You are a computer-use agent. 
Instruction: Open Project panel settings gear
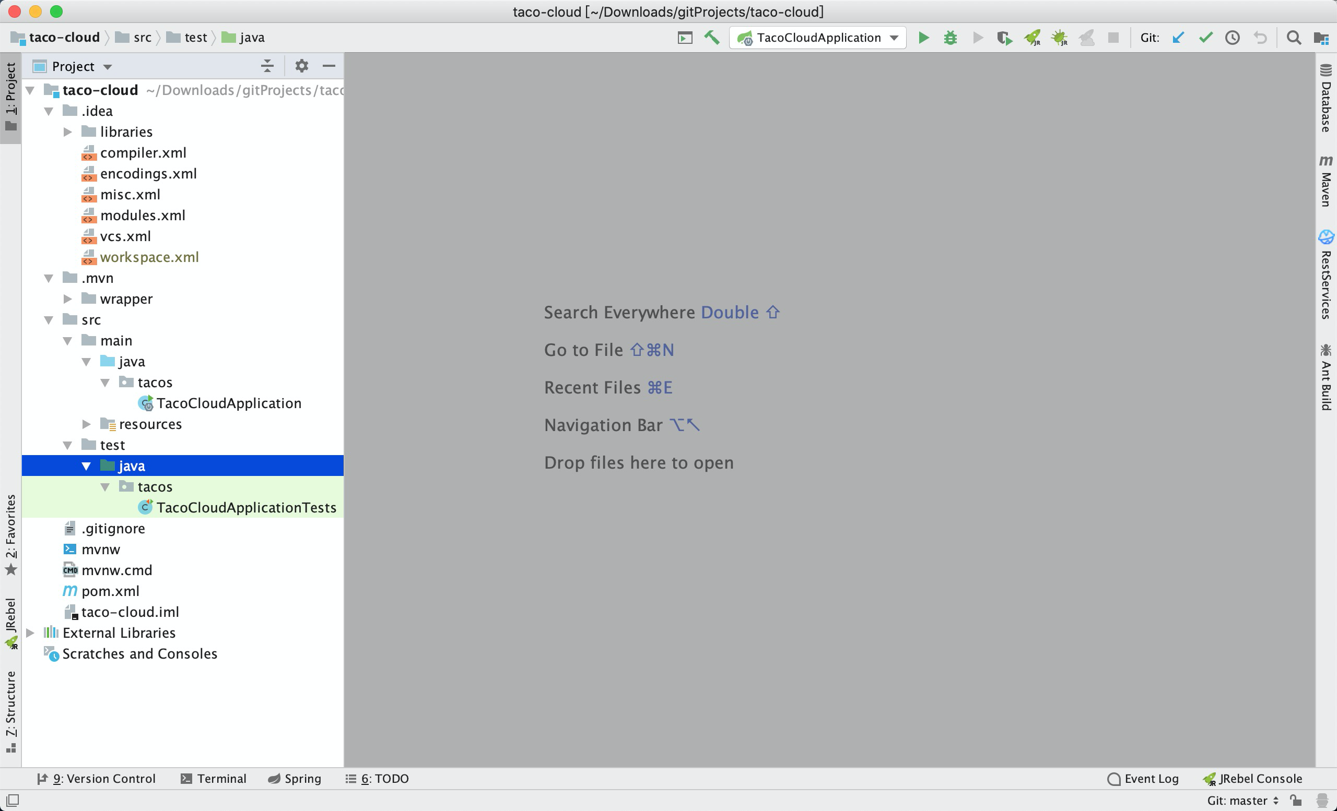click(x=302, y=66)
